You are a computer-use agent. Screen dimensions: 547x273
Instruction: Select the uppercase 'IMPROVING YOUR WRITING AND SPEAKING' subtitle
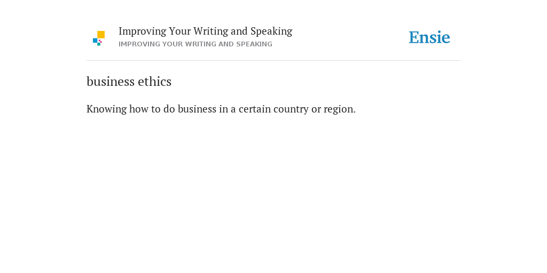196,44
